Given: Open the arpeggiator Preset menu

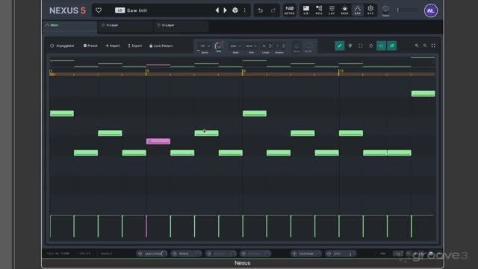Looking at the screenshot, I should [90, 46].
